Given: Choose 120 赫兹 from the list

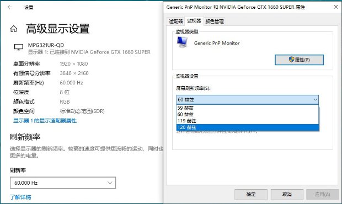Looking at the screenshot, I should point(248,127).
